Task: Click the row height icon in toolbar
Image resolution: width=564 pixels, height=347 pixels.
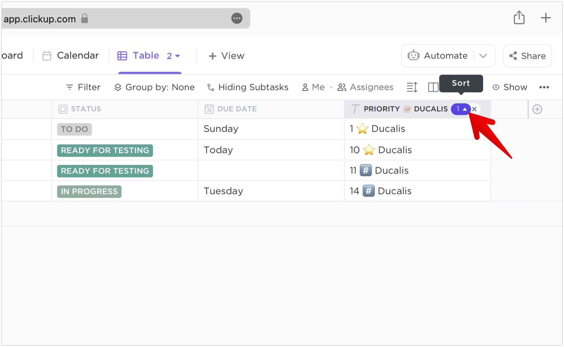Action: coord(412,87)
